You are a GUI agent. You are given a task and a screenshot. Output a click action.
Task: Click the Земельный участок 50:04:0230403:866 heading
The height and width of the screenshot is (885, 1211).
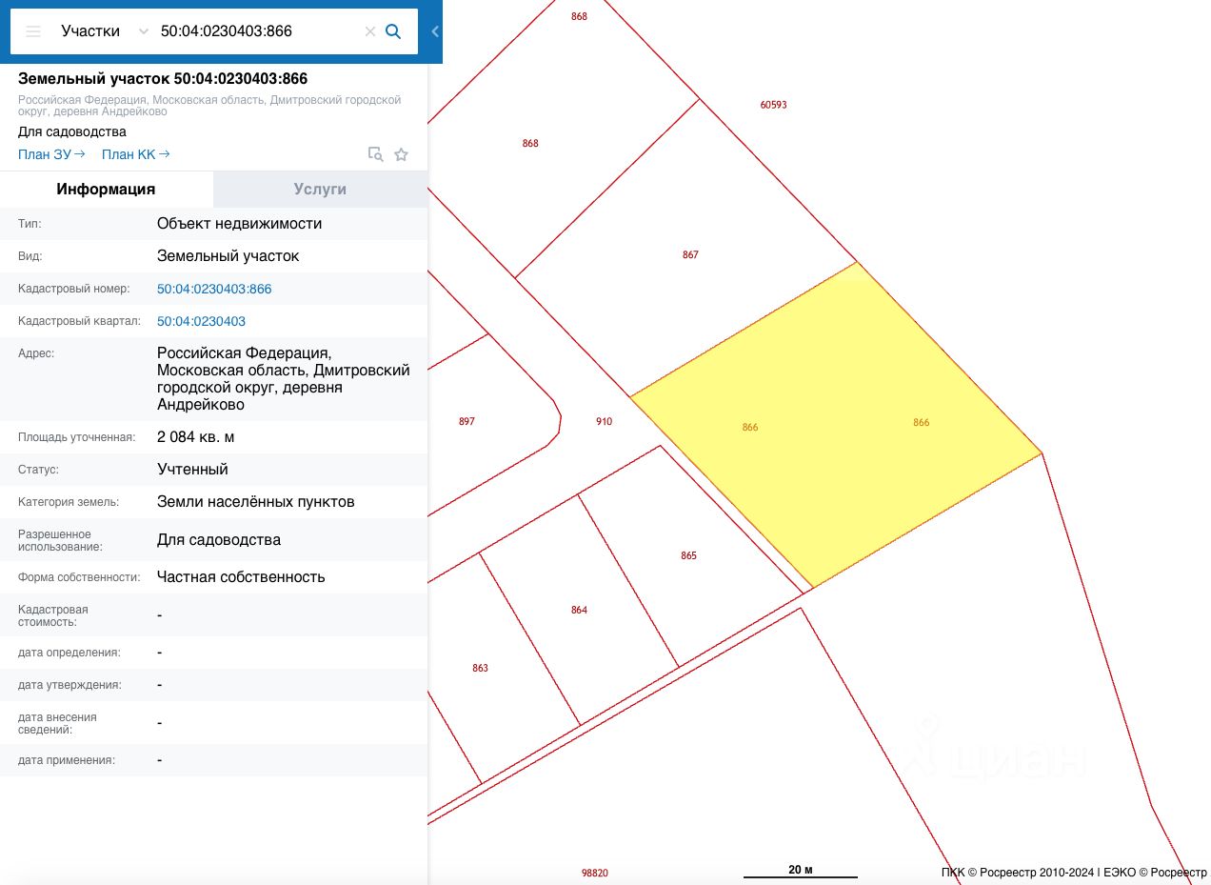pos(163,79)
